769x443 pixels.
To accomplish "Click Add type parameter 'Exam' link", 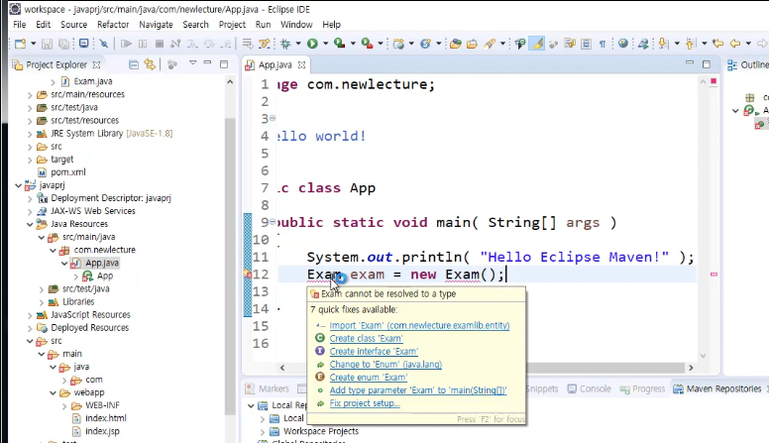I will [418, 390].
